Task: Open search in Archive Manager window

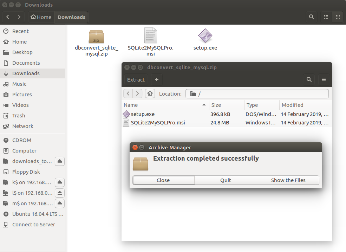Action: tap(309, 80)
